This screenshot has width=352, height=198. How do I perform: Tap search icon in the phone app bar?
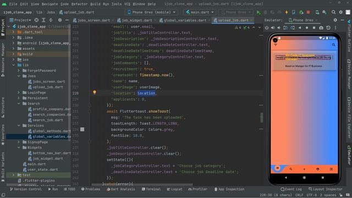coord(333,45)
